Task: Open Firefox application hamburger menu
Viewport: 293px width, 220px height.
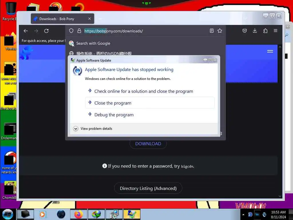Action: point(276,31)
